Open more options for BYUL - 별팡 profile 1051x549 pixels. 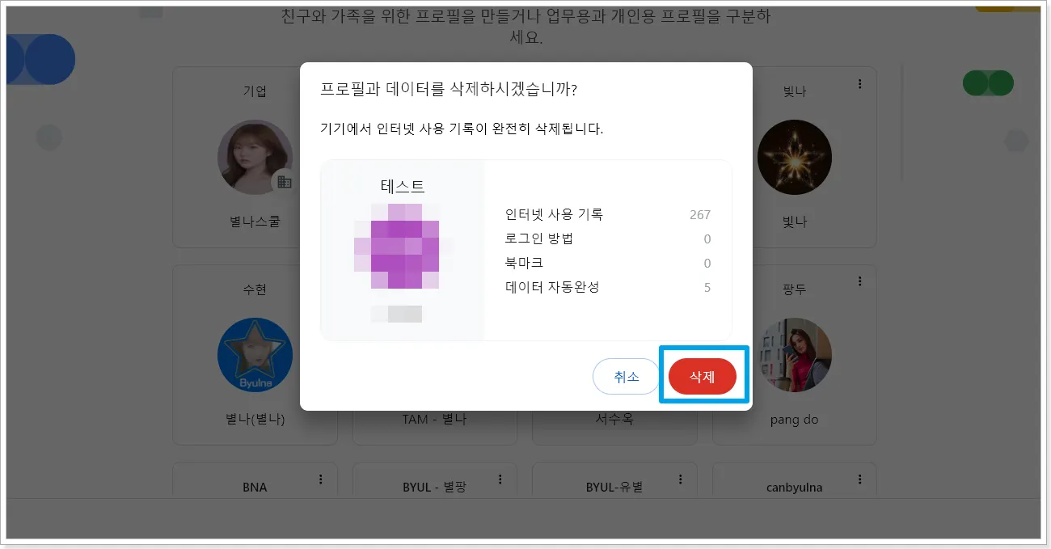500,479
